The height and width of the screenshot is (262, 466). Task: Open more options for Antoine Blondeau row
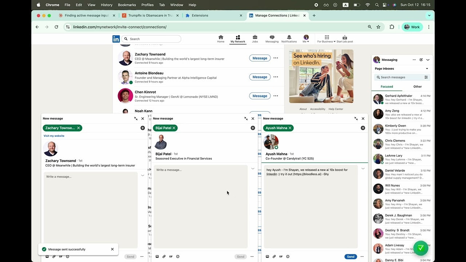[x=276, y=77]
